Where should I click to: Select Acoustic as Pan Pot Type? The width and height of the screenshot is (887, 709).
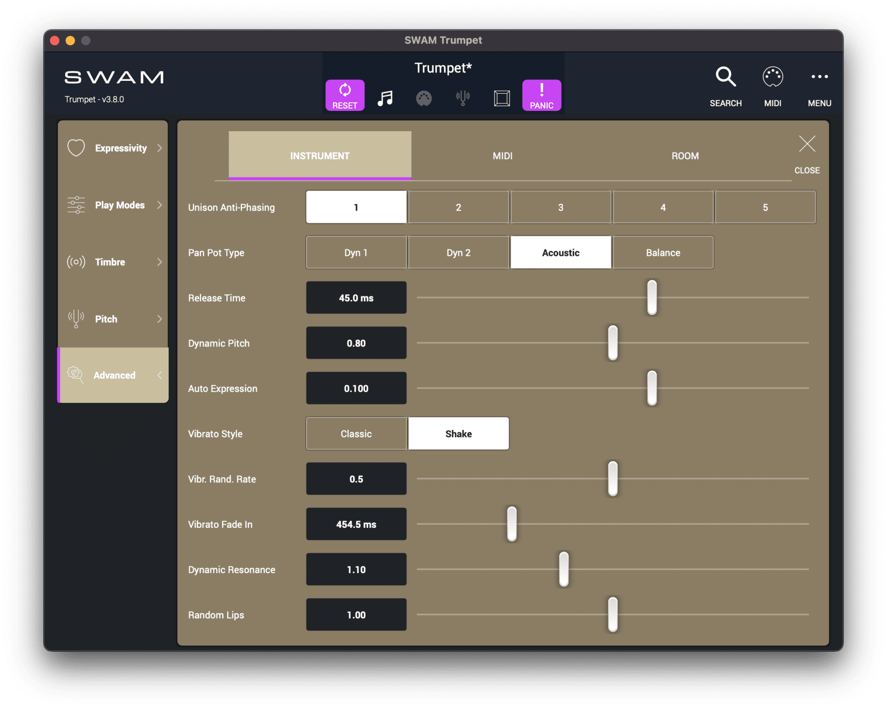pos(560,252)
